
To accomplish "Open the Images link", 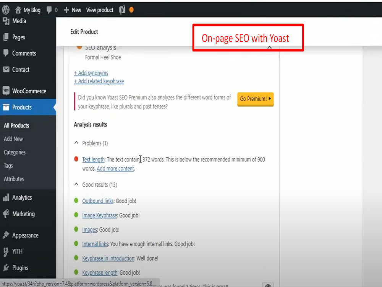I will click(90, 230).
